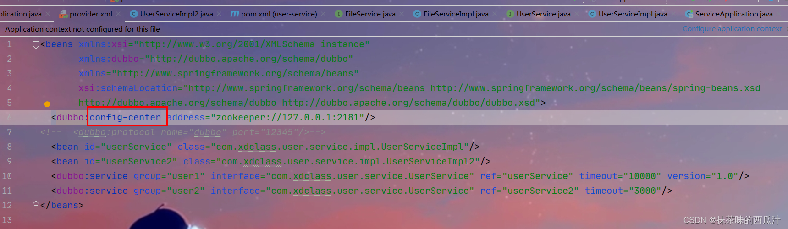This screenshot has width=788, height=229.
Task: Click the class icon on UserServiceImpl2.java tab
Action: click(134, 14)
